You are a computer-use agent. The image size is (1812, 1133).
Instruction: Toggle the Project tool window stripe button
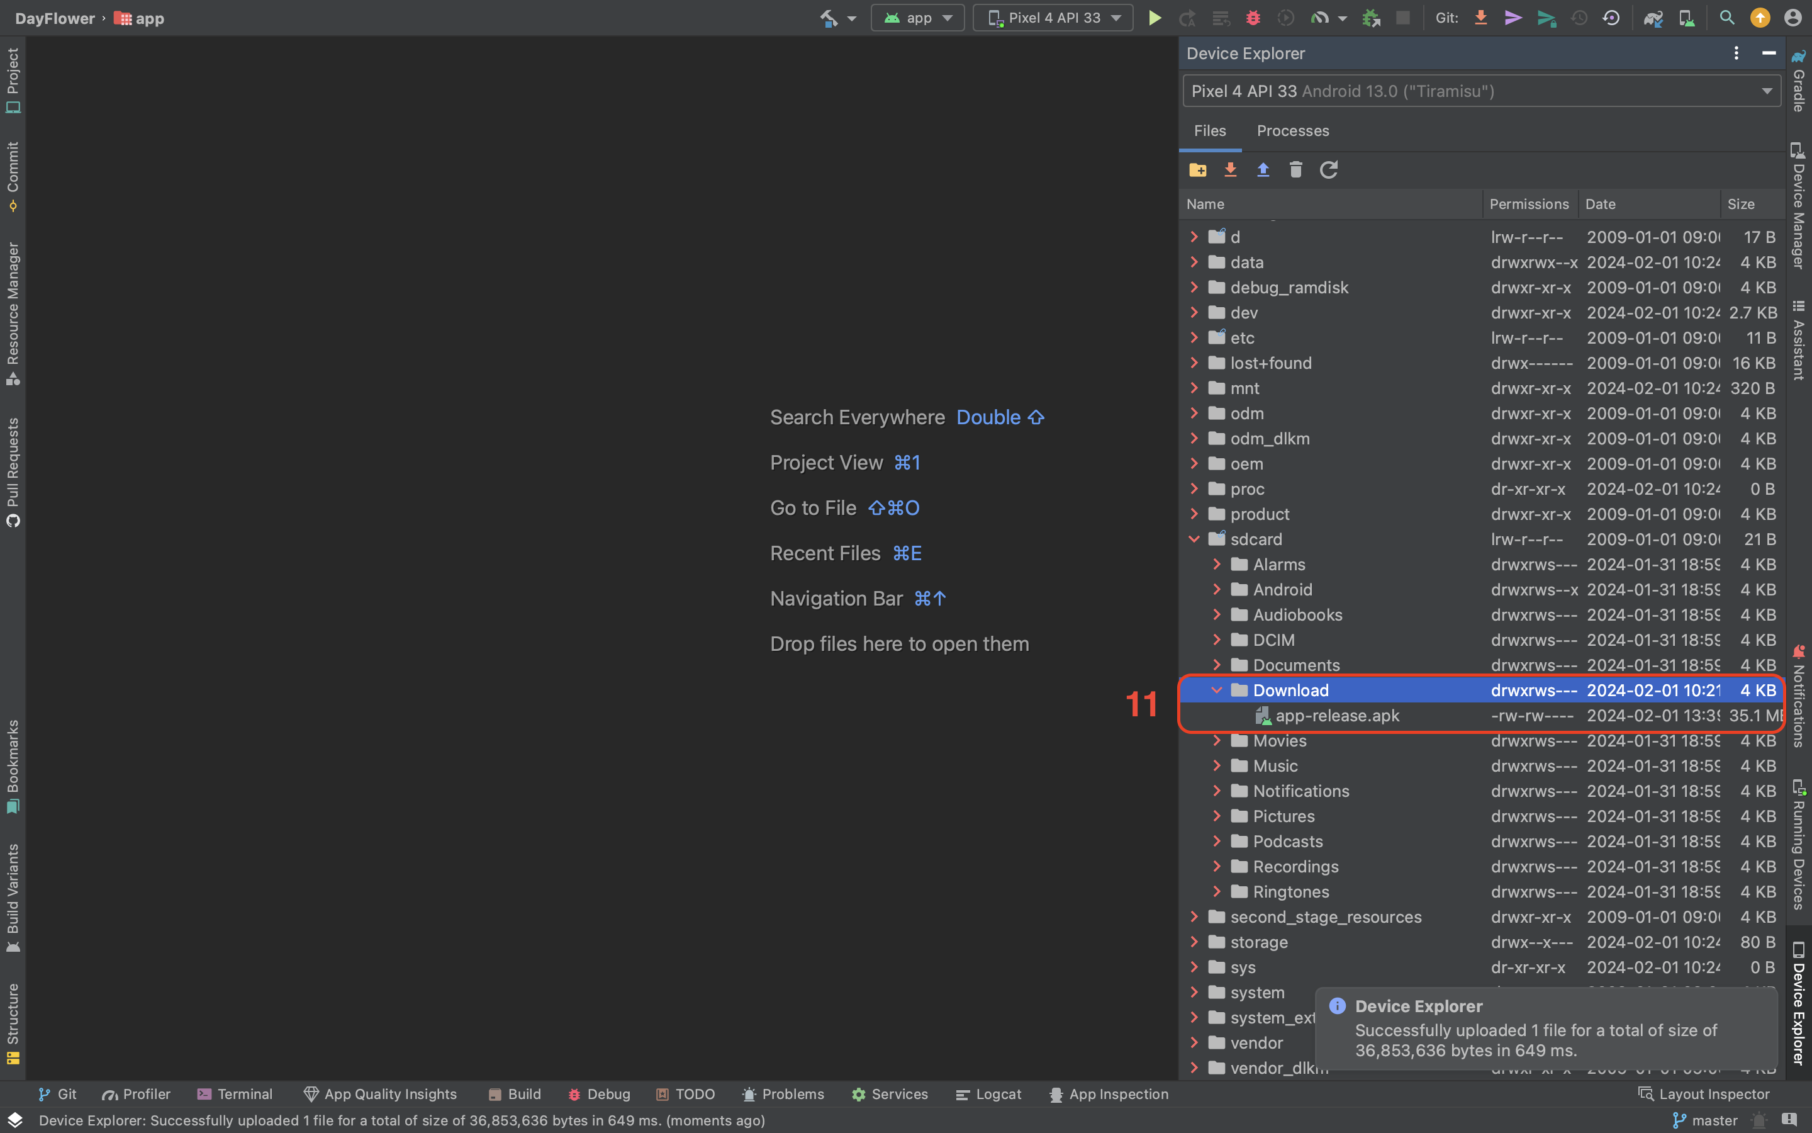tap(13, 79)
